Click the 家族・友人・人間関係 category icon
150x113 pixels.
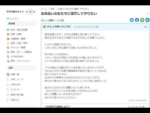click(8, 52)
